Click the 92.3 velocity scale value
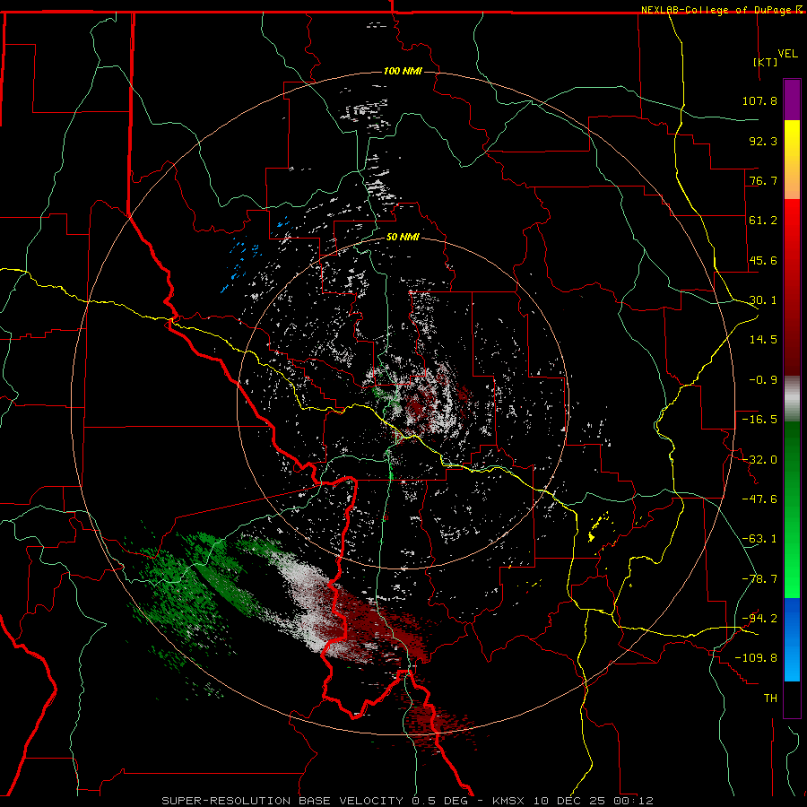807x807 pixels. 763,141
